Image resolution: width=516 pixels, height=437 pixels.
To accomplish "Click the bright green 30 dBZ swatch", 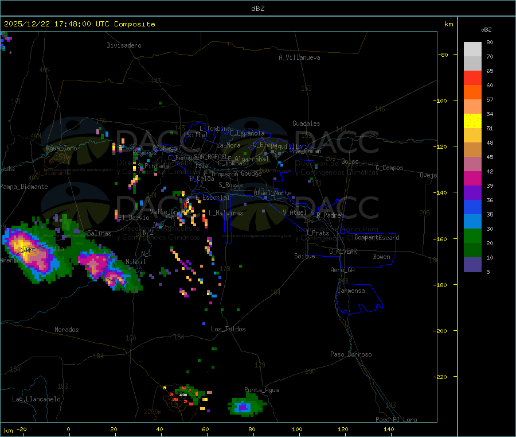I will (472, 235).
